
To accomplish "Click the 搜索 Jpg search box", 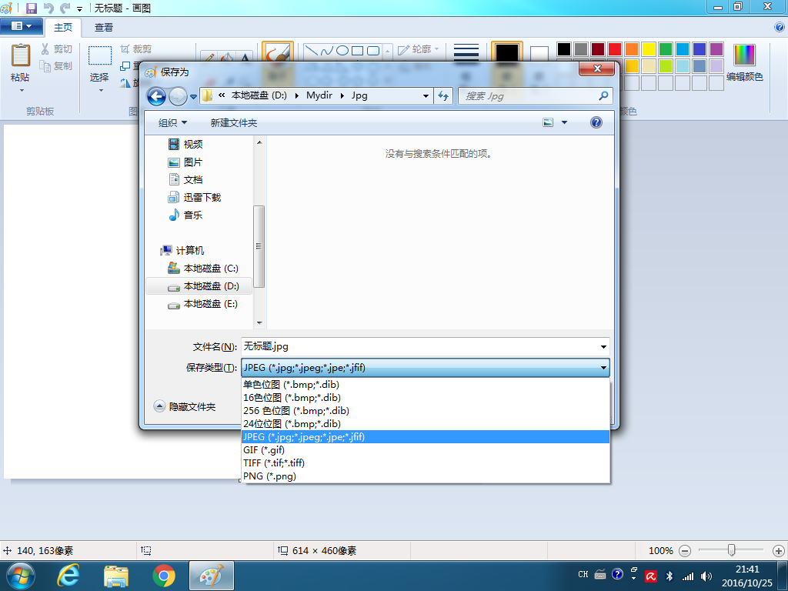I will pyautogui.click(x=536, y=96).
